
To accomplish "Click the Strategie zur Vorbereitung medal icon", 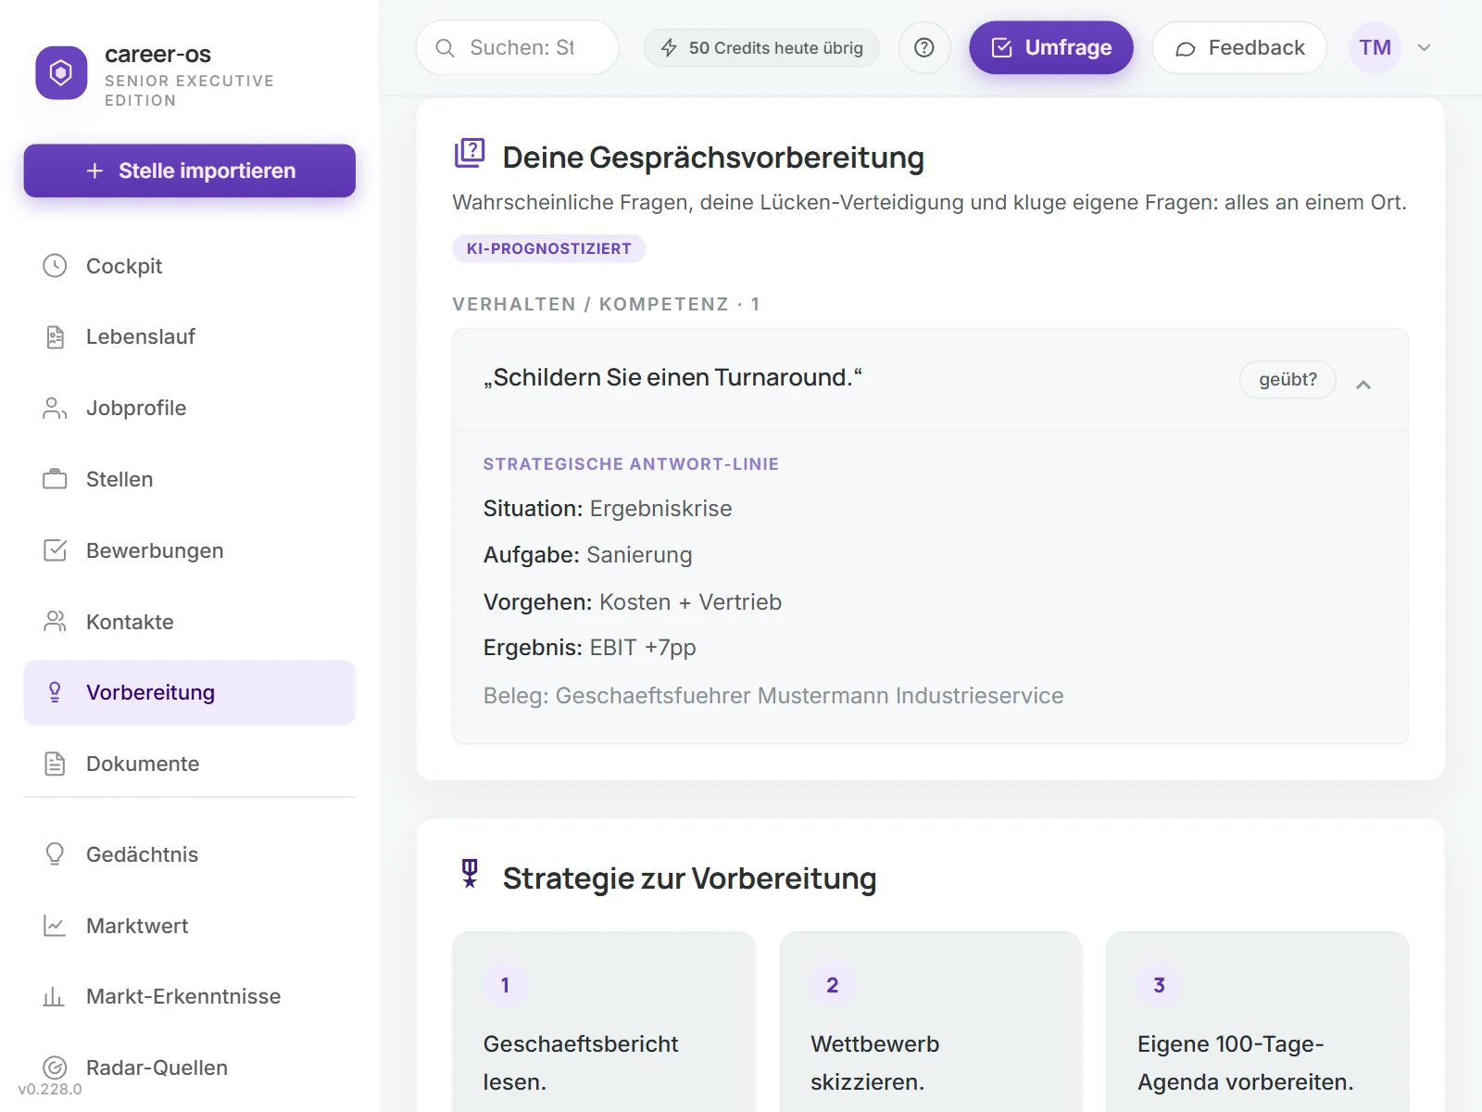I will click(x=470, y=874).
